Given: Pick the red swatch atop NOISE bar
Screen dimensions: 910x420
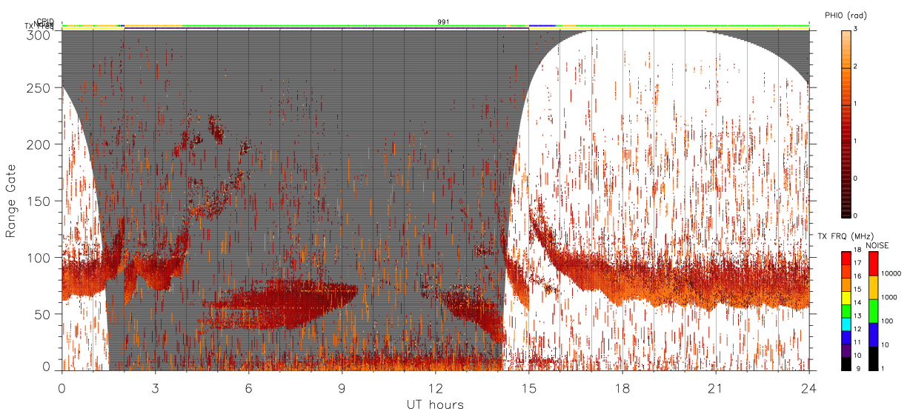Looking at the screenshot, I should coord(873,264).
